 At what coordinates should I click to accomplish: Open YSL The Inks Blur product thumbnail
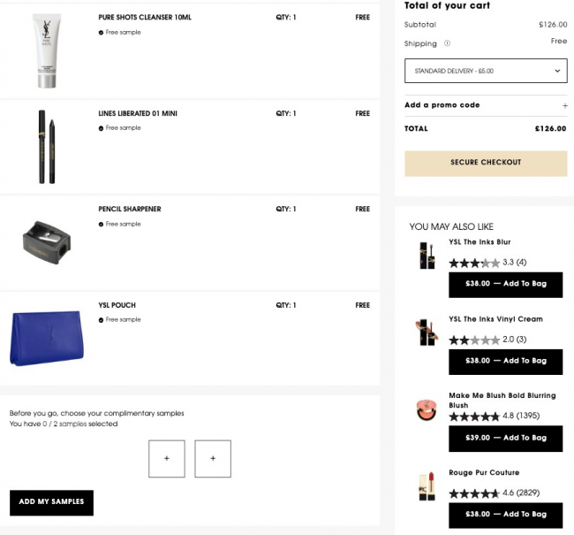[x=427, y=256]
